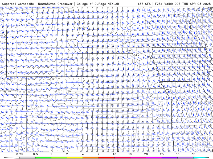Click the colorbar value label 4

coord(83,154)
